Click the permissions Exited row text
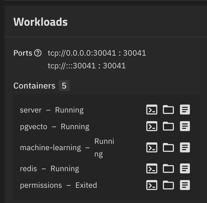Screen dimensions: 207x203 pyautogui.click(x=59, y=185)
